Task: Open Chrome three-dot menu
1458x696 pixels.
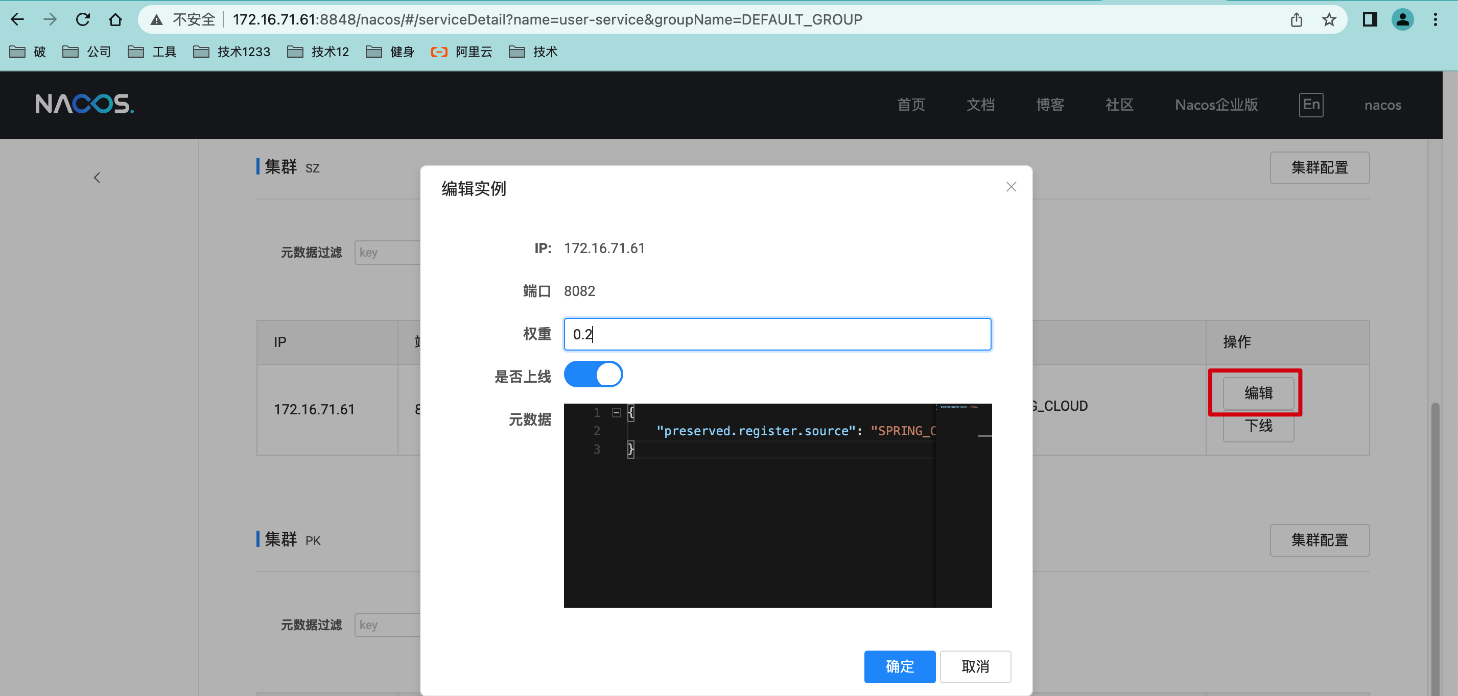Action: [x=1435, y=20]
